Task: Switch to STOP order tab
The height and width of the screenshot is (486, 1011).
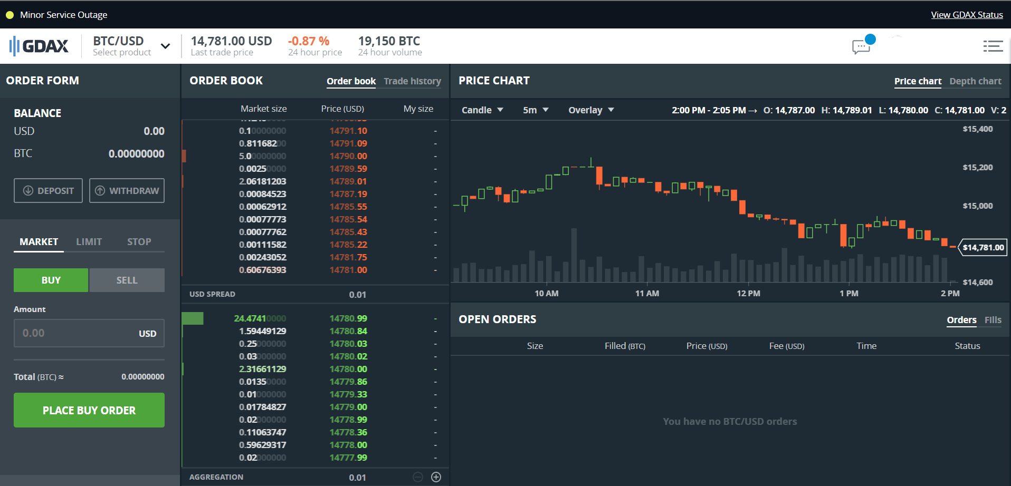Action: click(x=139, y=242)
